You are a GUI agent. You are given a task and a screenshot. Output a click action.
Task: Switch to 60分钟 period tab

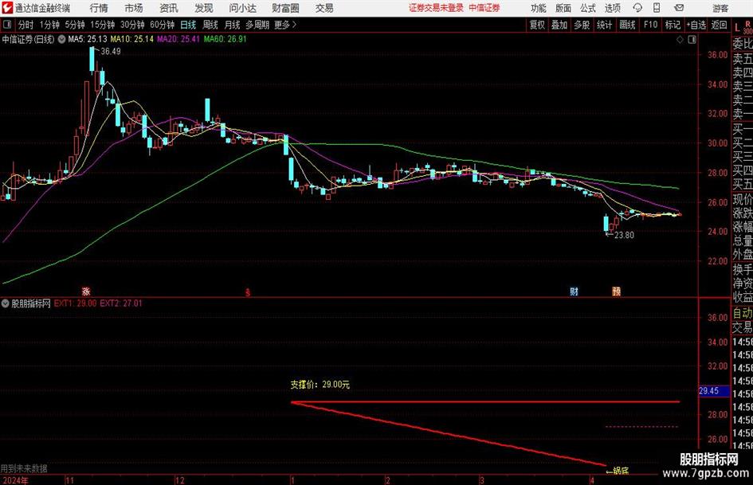point(163,25)
